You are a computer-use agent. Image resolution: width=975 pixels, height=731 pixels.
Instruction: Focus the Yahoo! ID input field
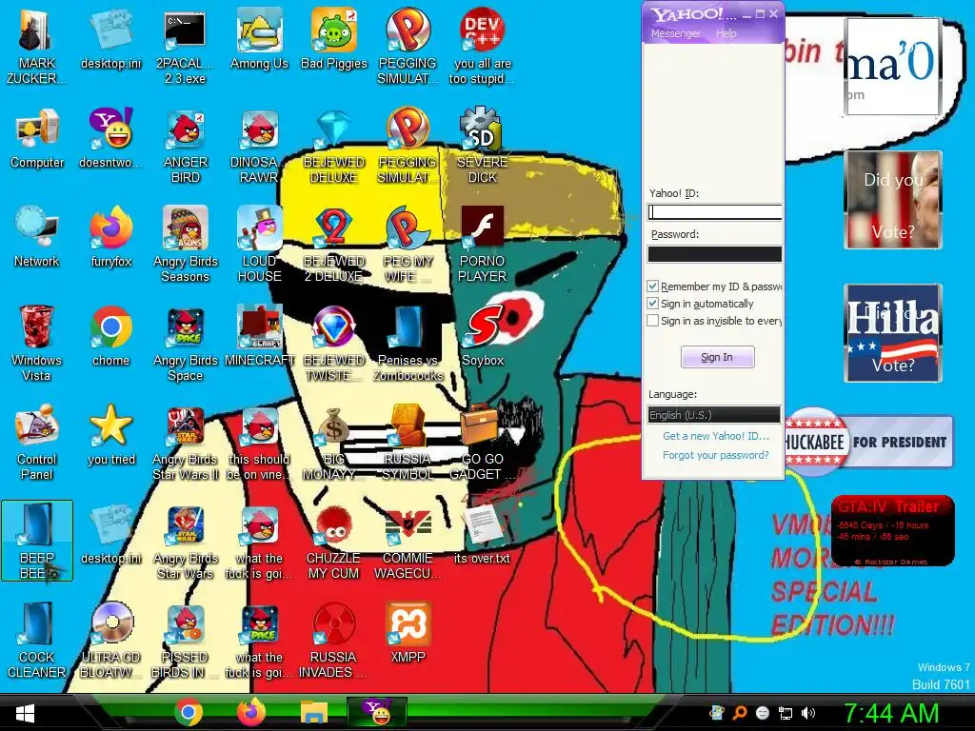pyautogui.click(x=714, y=212)
